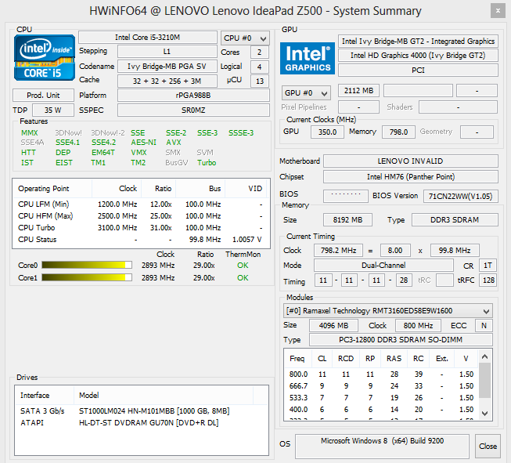Open the GPU #0 selector dropdown
This screenshot has width=511, height=463.
(305, 92)
